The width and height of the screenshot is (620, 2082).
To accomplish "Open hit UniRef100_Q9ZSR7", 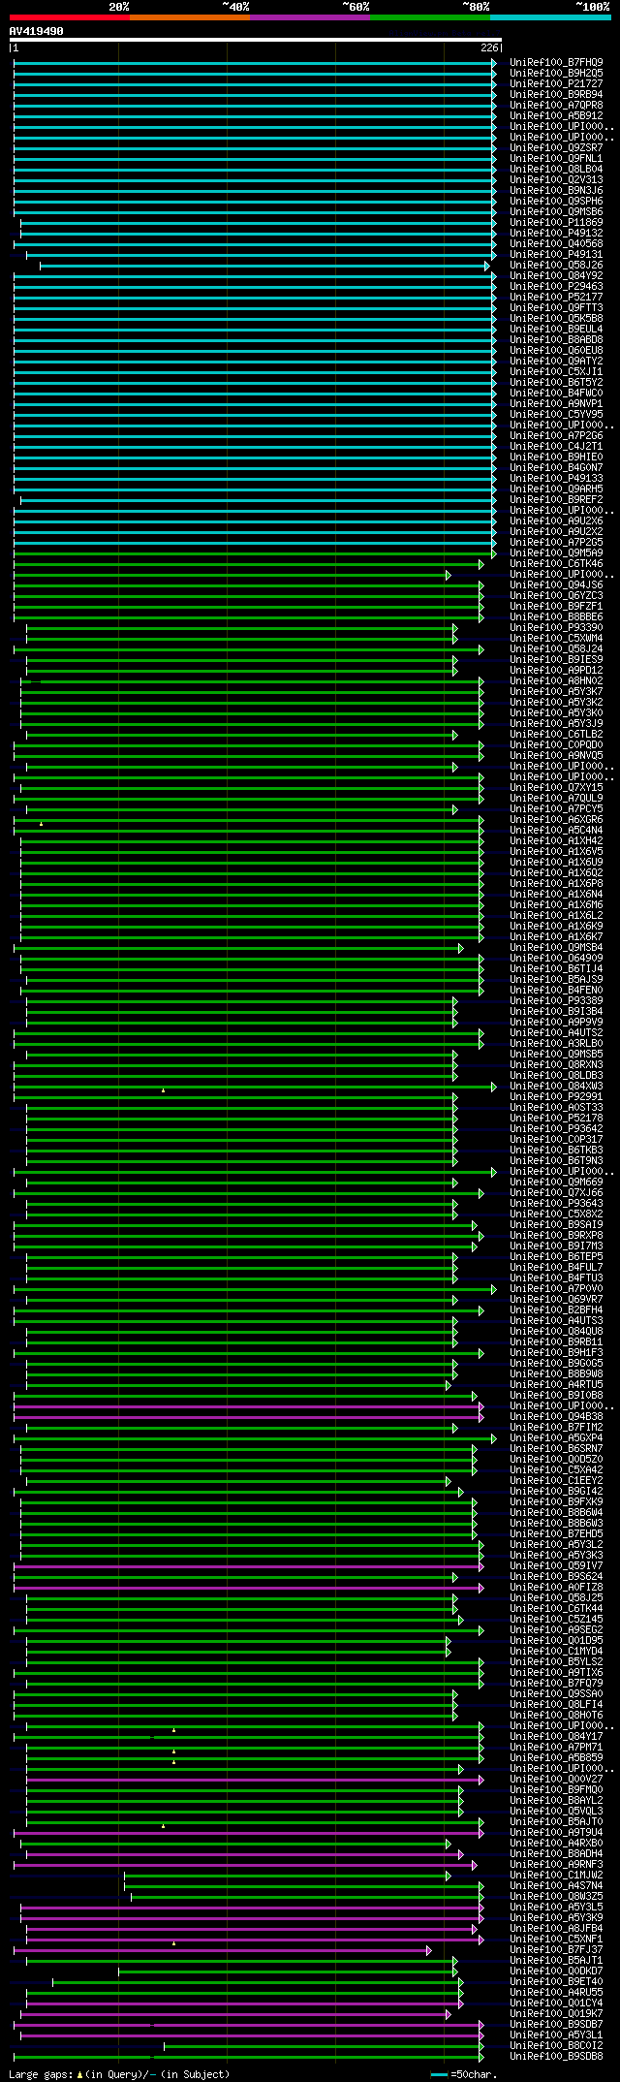I will tap(556, 147).
